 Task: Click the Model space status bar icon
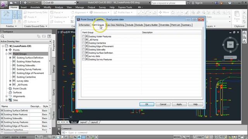(x=177, y=137)
